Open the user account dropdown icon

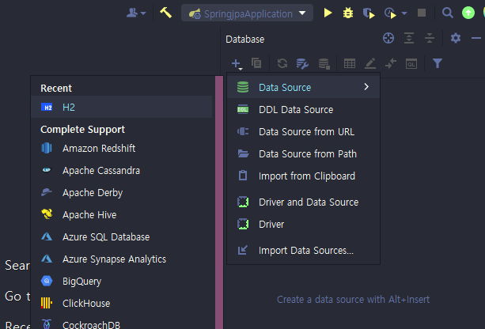136,13
